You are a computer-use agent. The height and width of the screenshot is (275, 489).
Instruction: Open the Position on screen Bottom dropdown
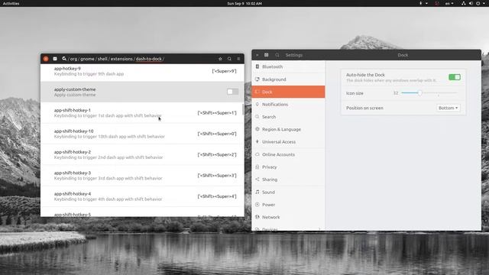(x=449, y=108)
